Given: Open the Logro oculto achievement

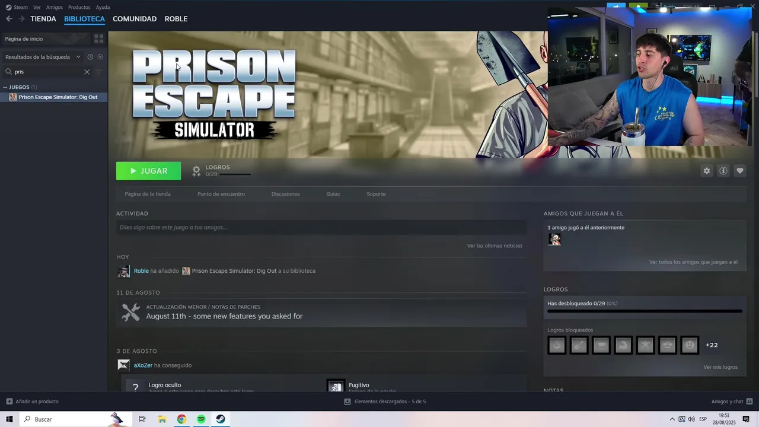Looking at the screenshot, I should click(x=165, y=385).
